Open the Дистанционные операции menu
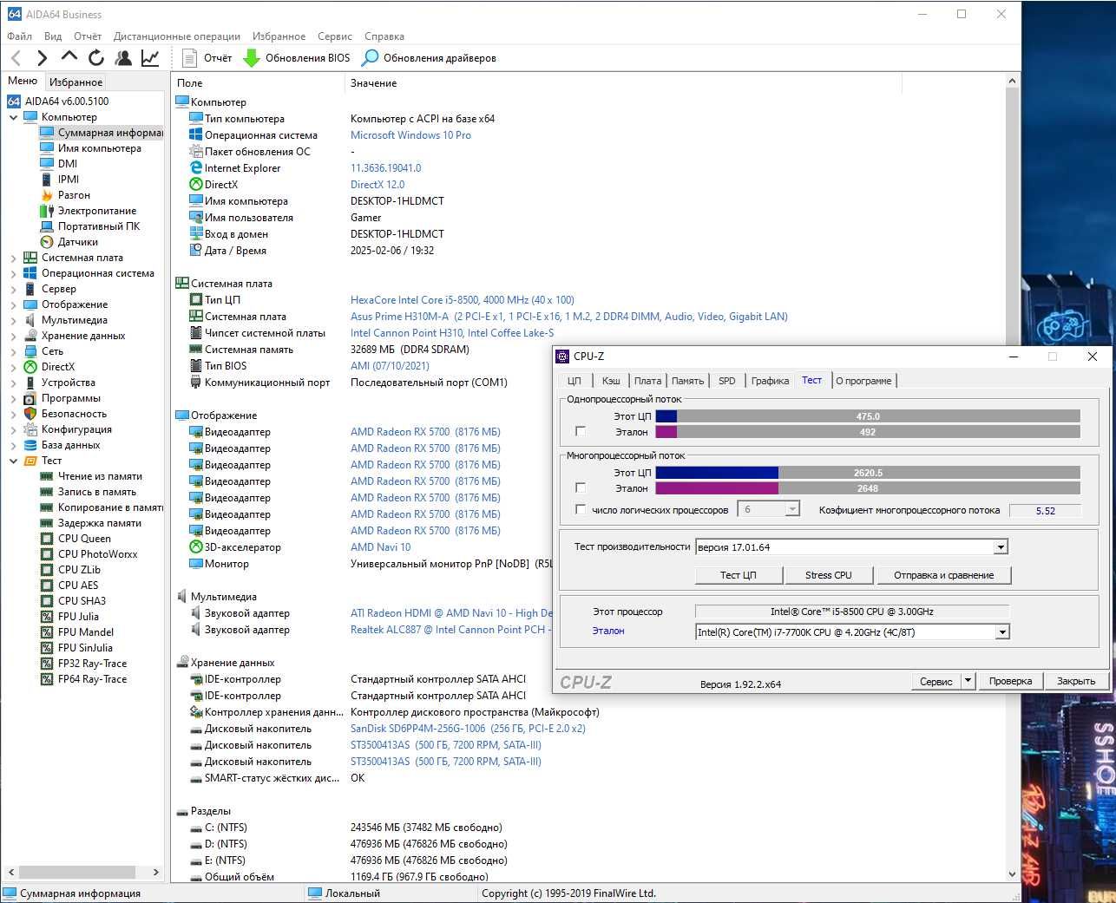 [x=177, y=36]
